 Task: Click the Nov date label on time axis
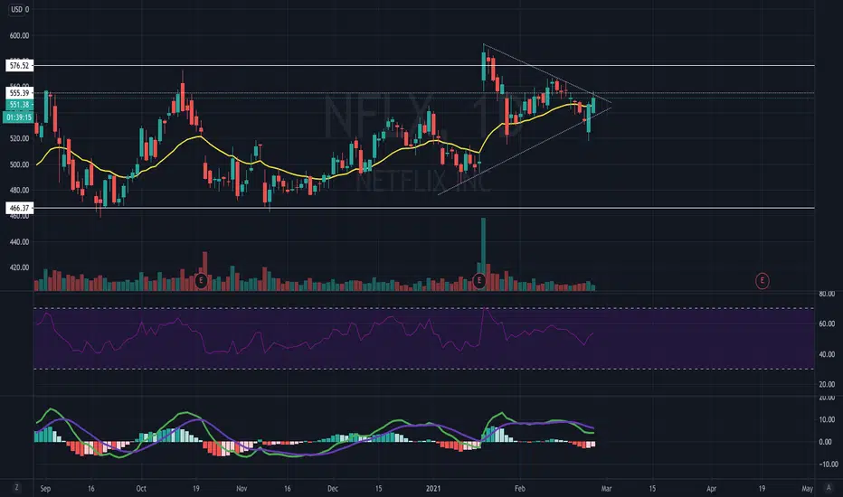click(x=242, y=488)
